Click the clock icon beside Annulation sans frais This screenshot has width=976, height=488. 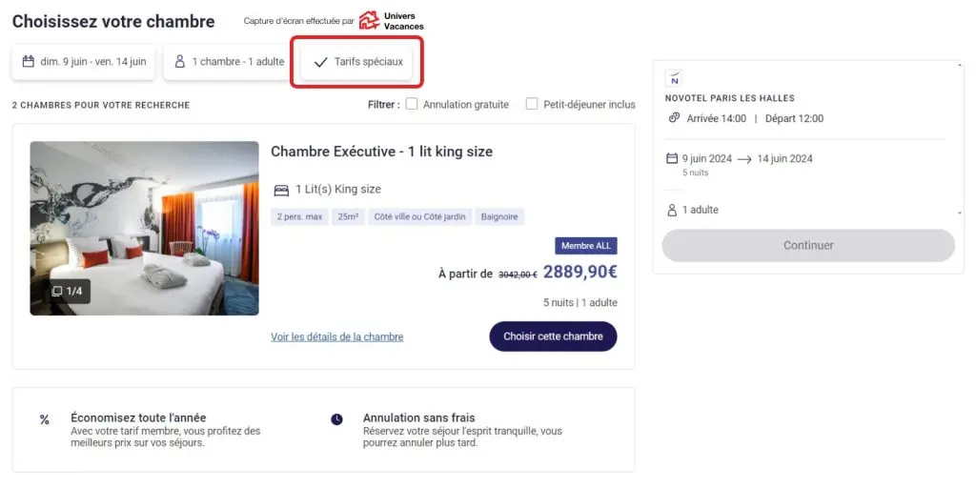tap(336, 419)
